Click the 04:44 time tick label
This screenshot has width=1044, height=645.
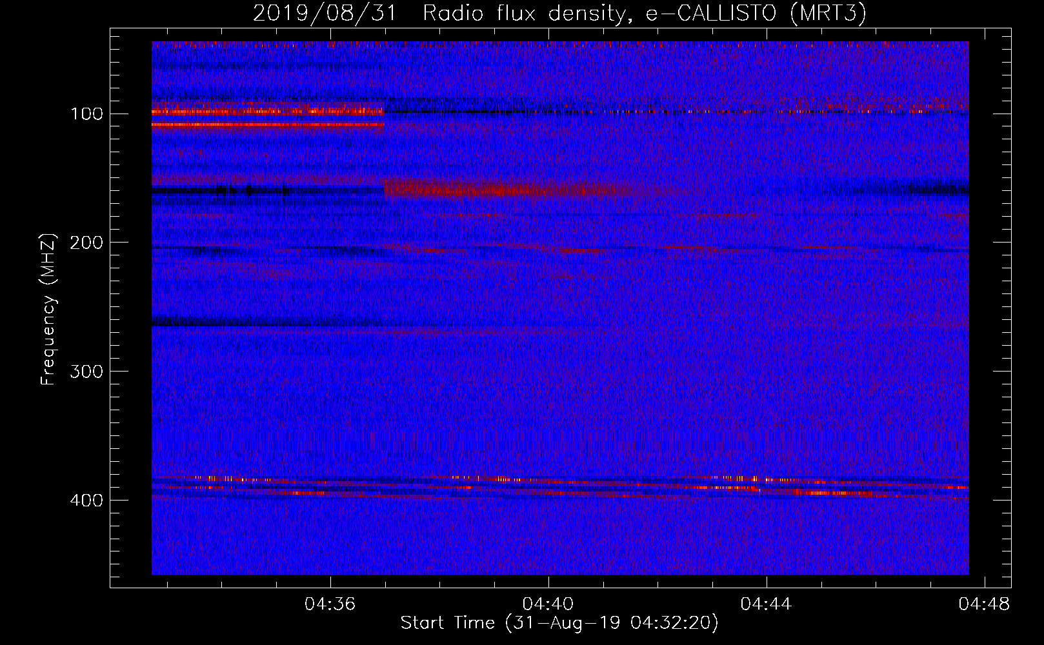click(767, 604)
